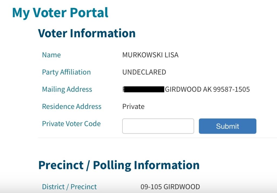The image size is (277, 193).
Task: Click the divider line below voter code
Action: (158, 138)
